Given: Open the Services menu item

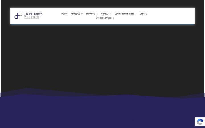Looking at the screenshot, I should click(x=90, y=14).
